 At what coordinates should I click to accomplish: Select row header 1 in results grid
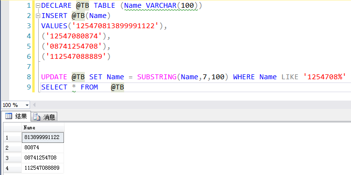(13, 138)
